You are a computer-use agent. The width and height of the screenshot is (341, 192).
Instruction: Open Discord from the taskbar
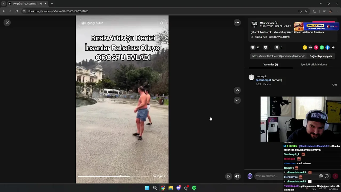[178, 188]
